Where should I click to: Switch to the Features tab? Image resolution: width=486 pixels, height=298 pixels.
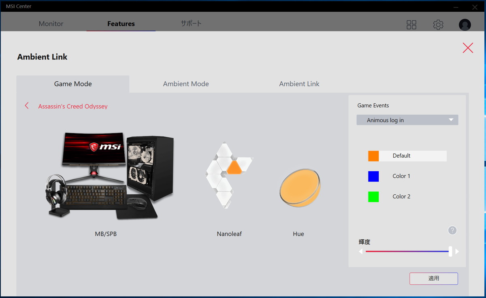(121, 23)
